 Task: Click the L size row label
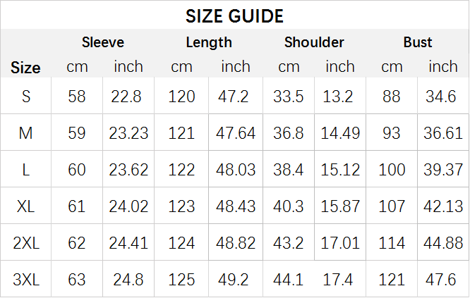tap(26, 170)
